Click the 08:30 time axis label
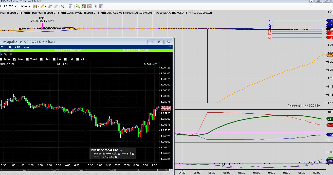The image size is (333, 175). point(302,173)
